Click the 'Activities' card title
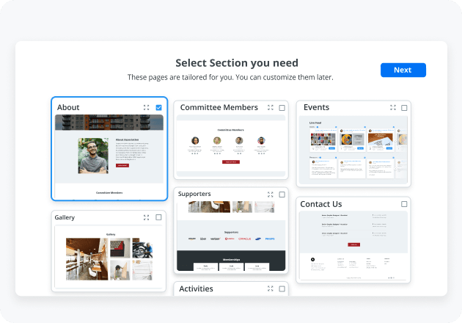This screenshot has width=462, height=323. click(x=196, y=288)
